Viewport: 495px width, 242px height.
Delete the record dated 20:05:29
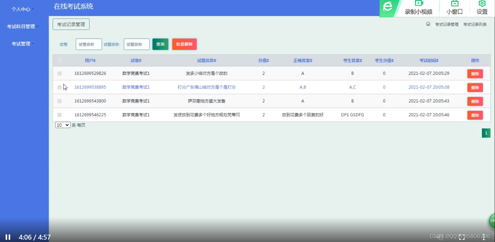coord(475,74)
